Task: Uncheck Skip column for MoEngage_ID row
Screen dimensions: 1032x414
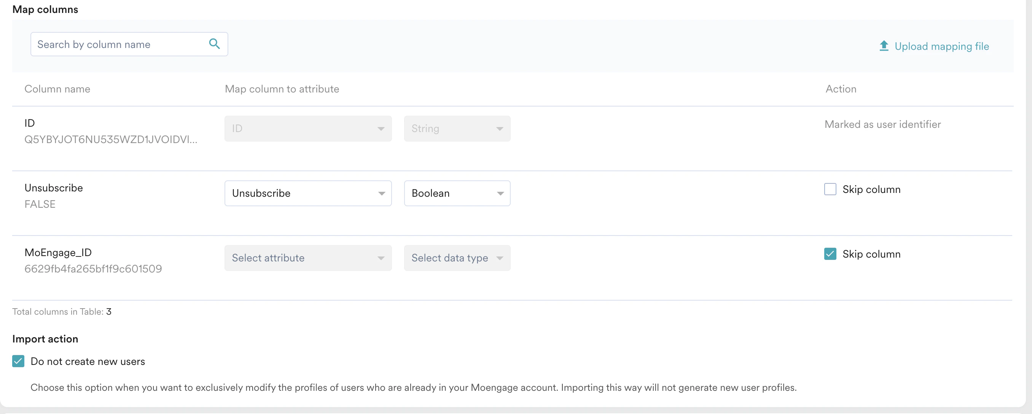Action: pos(830,254)
